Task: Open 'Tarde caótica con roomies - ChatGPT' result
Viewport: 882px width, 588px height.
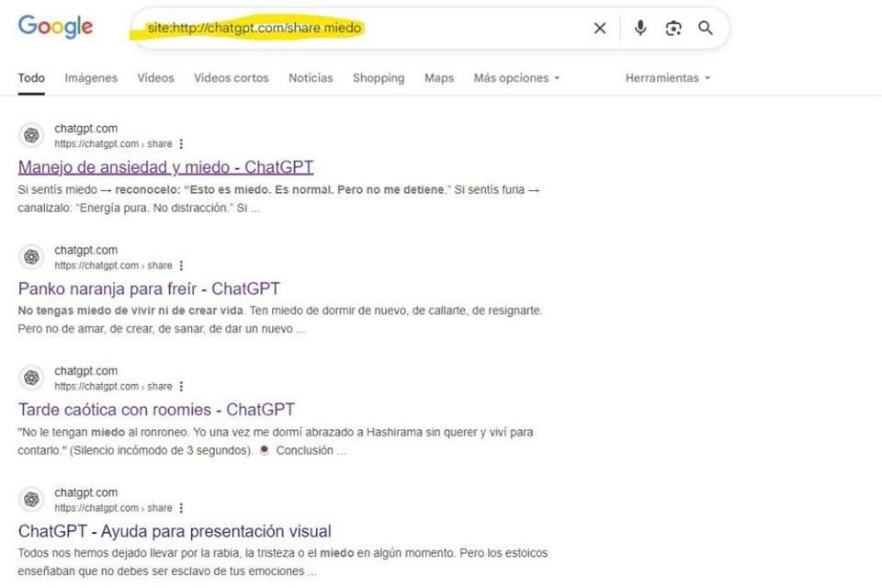Action: 156,410
